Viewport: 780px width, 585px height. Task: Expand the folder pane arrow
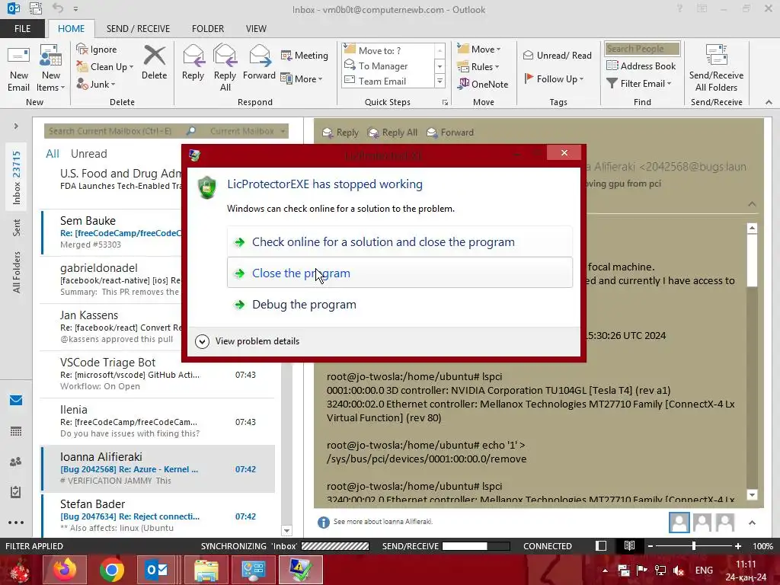(x=16, y=126)
